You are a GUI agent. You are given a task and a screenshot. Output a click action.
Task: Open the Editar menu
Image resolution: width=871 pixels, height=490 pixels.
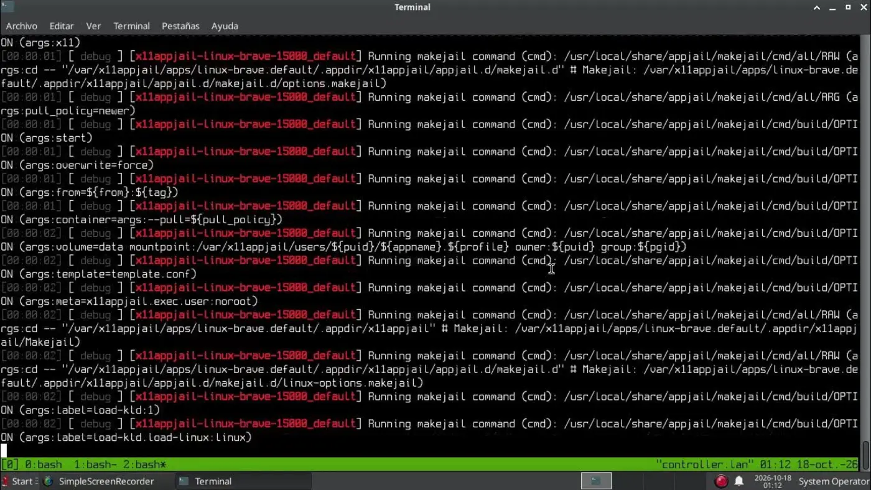click(x=62, y=26)
